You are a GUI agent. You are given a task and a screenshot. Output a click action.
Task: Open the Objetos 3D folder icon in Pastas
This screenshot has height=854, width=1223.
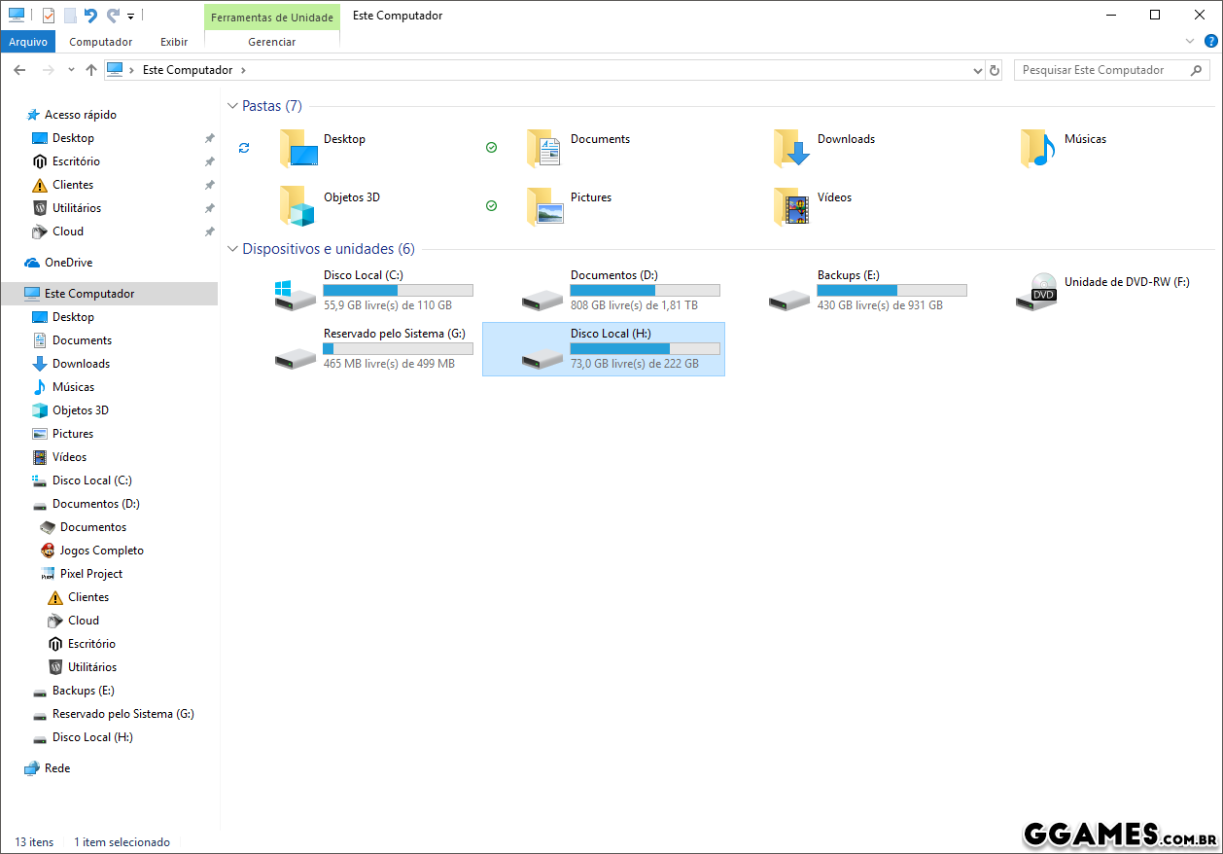tap(297, 205)
